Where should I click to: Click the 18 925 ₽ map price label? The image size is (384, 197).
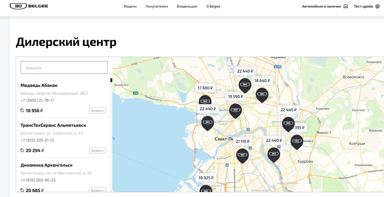click(x=206, y=178)
